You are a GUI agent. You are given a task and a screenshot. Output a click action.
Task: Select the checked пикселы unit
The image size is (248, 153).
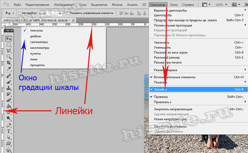tap(64, 31)
